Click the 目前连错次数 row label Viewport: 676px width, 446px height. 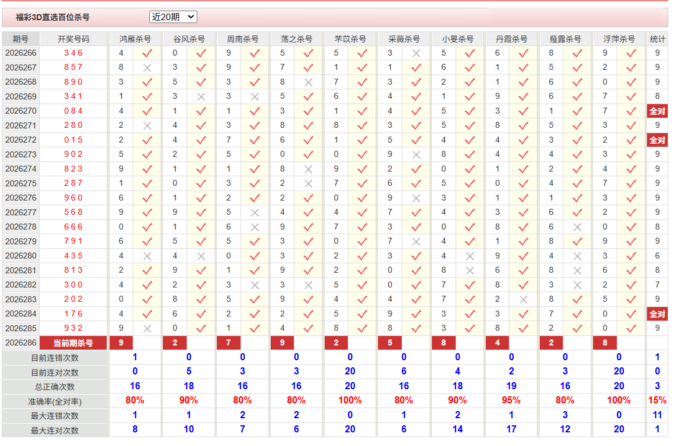click(x=55, y=358)
